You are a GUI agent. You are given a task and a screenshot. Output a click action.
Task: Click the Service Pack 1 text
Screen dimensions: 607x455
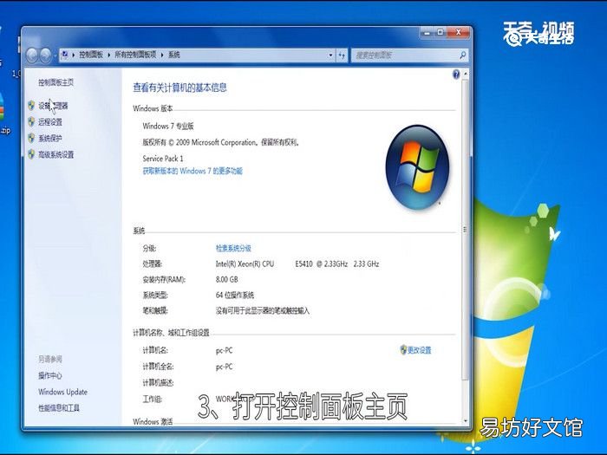click(163, 159)
